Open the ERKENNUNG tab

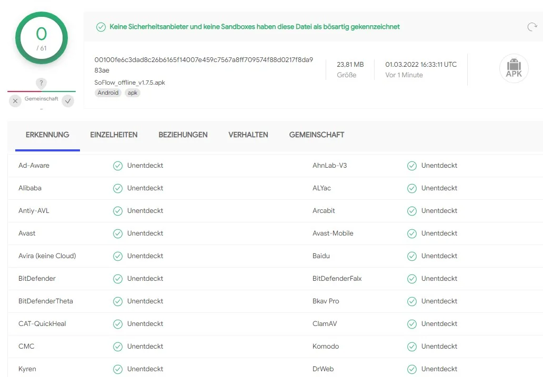click(x=47, y=135)
